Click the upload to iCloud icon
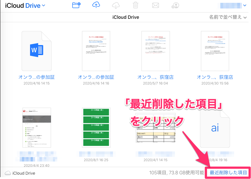 (x=96, y=5)
